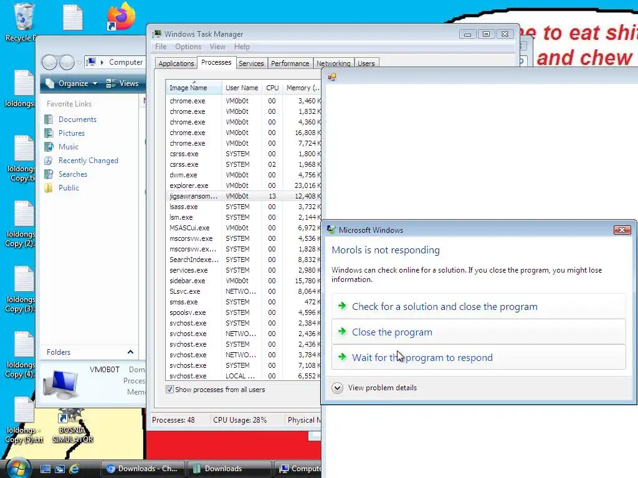638x478 pixels.
Task: Open Task Manager Options menu
Action: pyautogui.click(x=188, y=47)
